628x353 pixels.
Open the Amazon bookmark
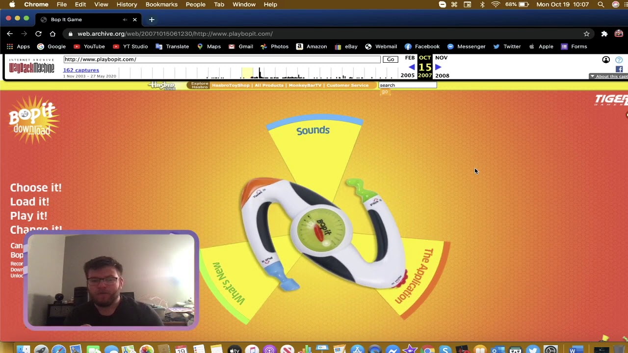(312, 47)
